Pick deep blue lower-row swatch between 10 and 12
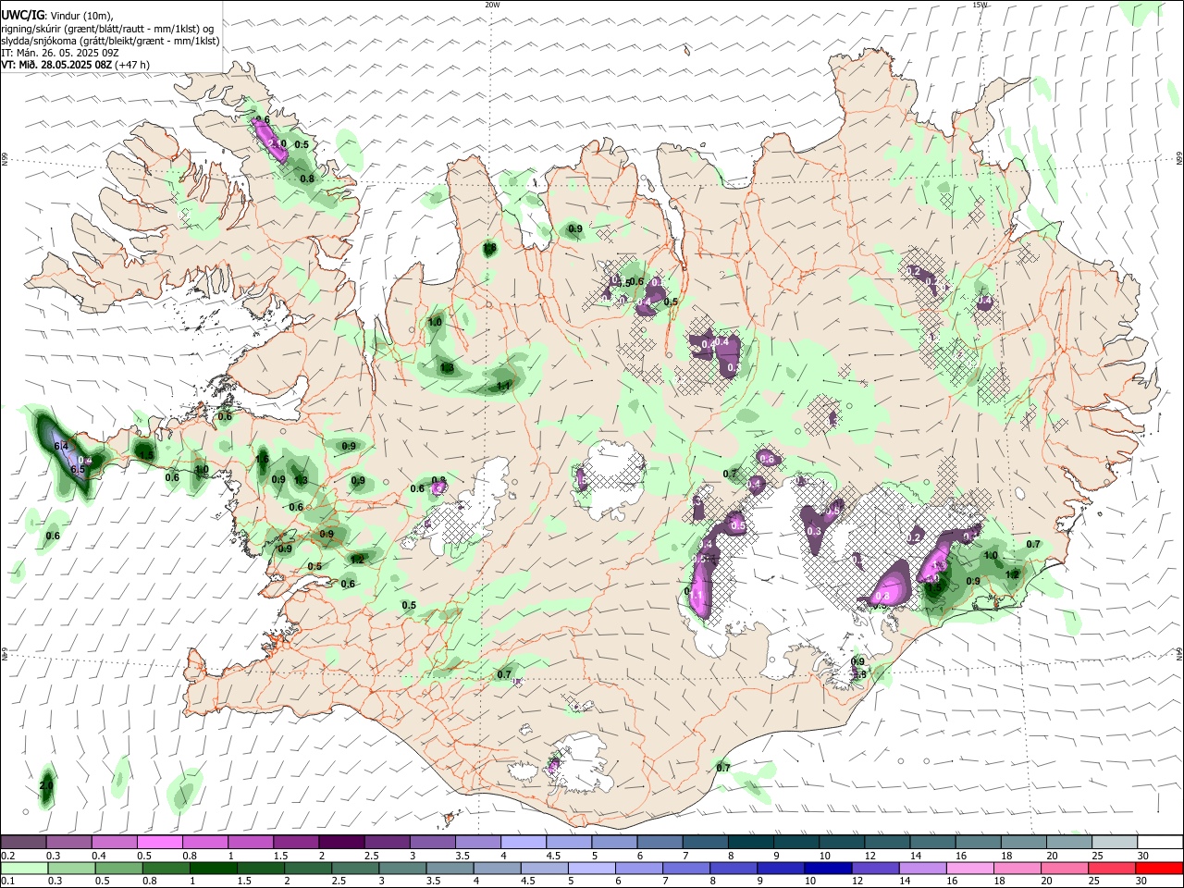The width and height of the screenshot is (1184, 888). pos(827,868)
